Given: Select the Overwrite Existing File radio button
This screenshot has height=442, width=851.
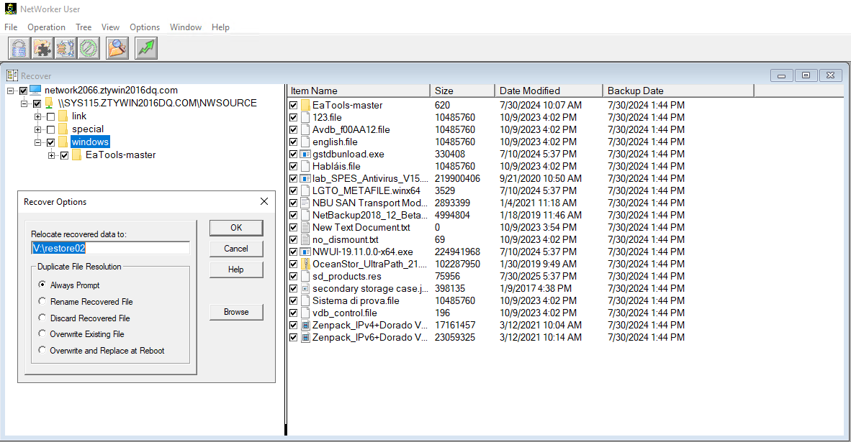Looking at the screenshot, I should tap(42, 333).
